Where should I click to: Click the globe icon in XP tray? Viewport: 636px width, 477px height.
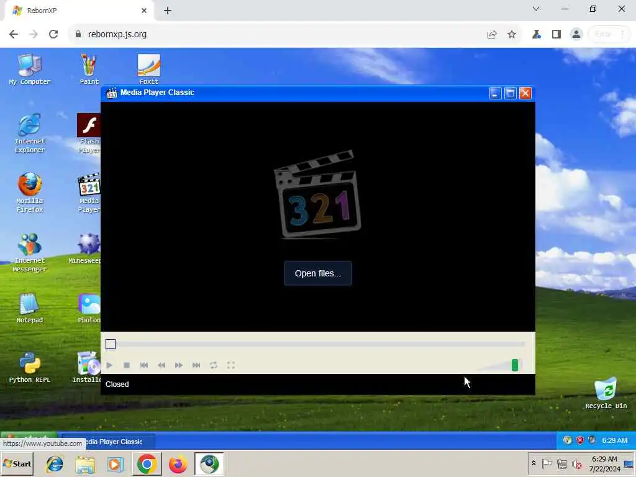pos(568,440)
